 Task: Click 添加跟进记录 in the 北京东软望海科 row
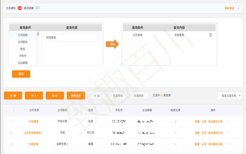click(215, 133)
